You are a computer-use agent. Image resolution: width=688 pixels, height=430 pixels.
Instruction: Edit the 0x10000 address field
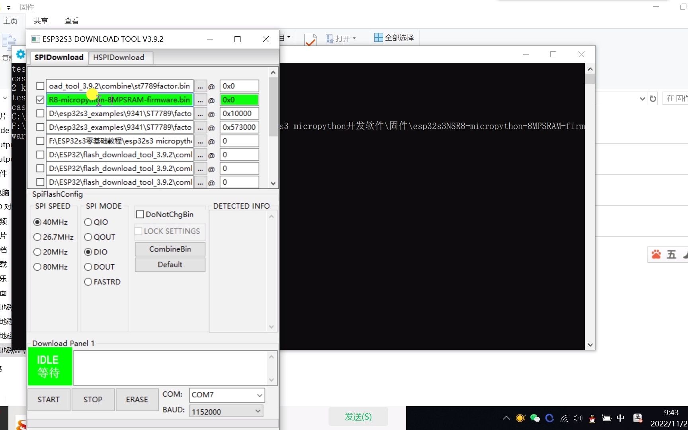click(239, 113)
